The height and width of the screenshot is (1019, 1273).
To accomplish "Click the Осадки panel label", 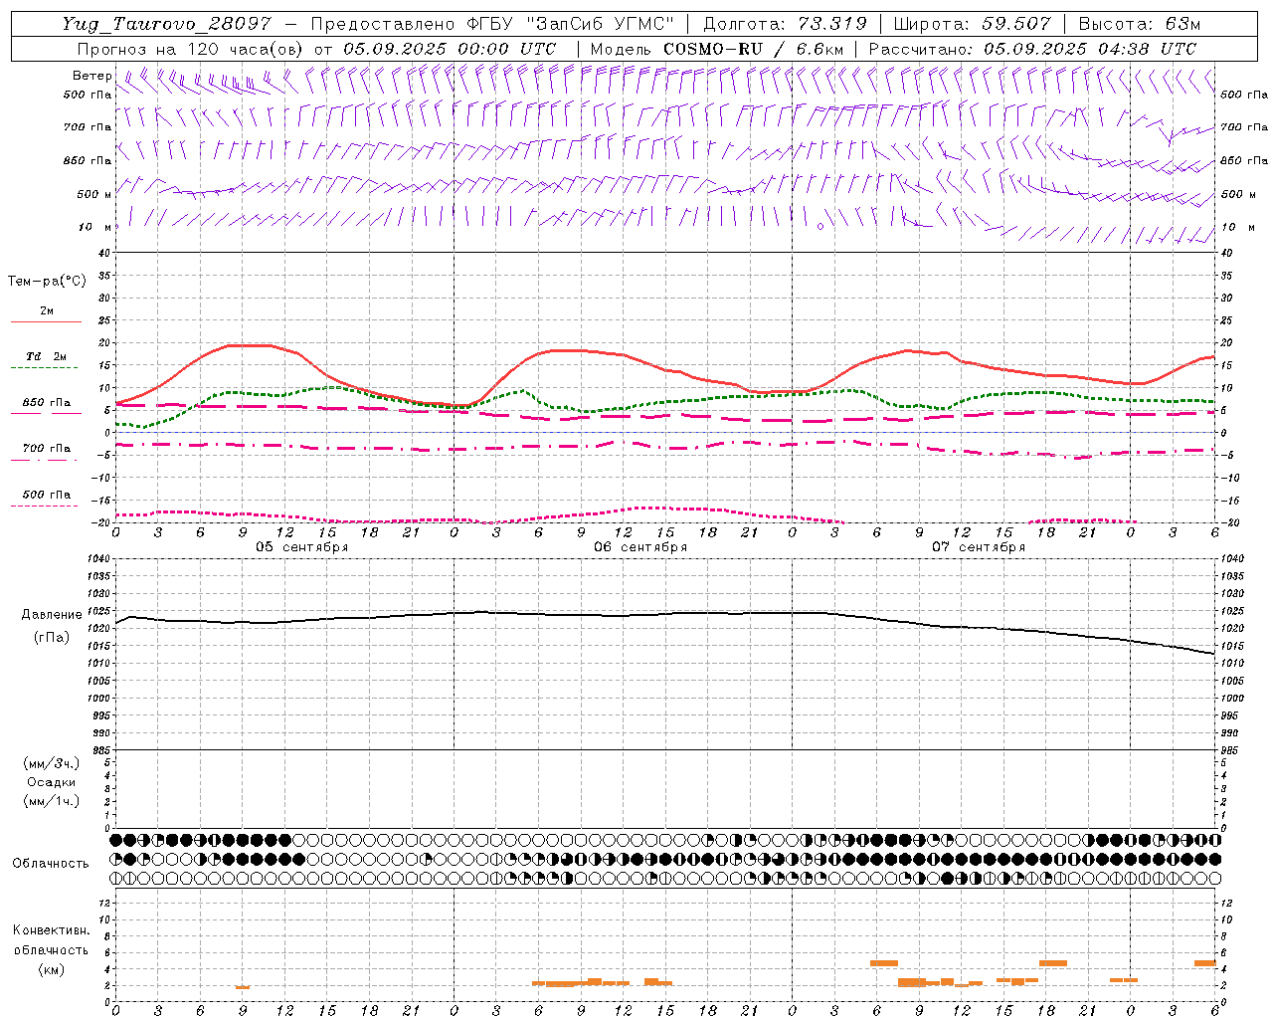I will click(x=52, y=782).
